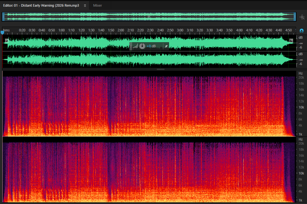Click the right handle of overview navigator
The width and height of the screenshot is (307, 204).
coord(295,16)
